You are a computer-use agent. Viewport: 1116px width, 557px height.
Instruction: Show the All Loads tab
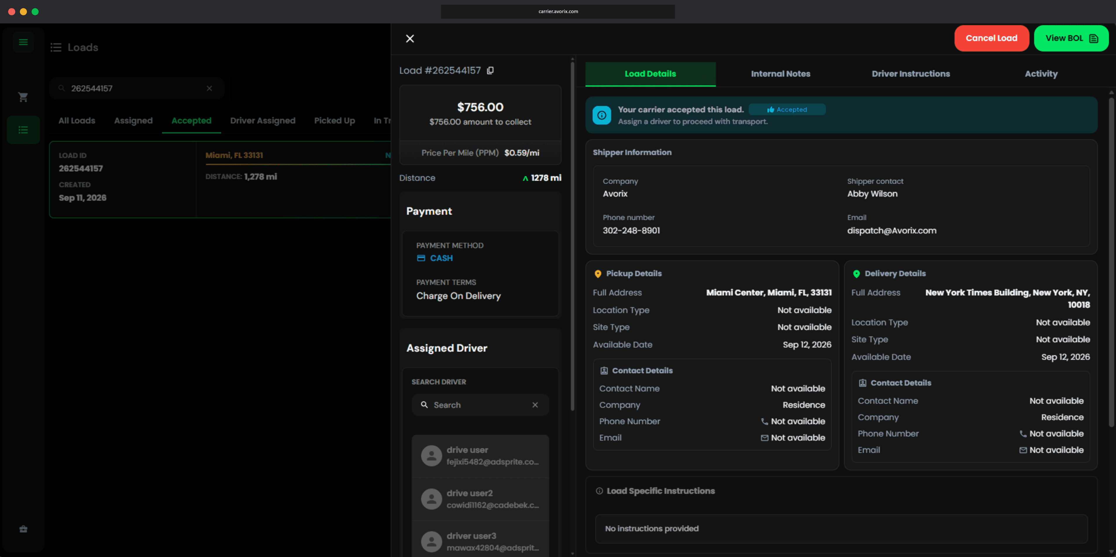tap(77, 121)
